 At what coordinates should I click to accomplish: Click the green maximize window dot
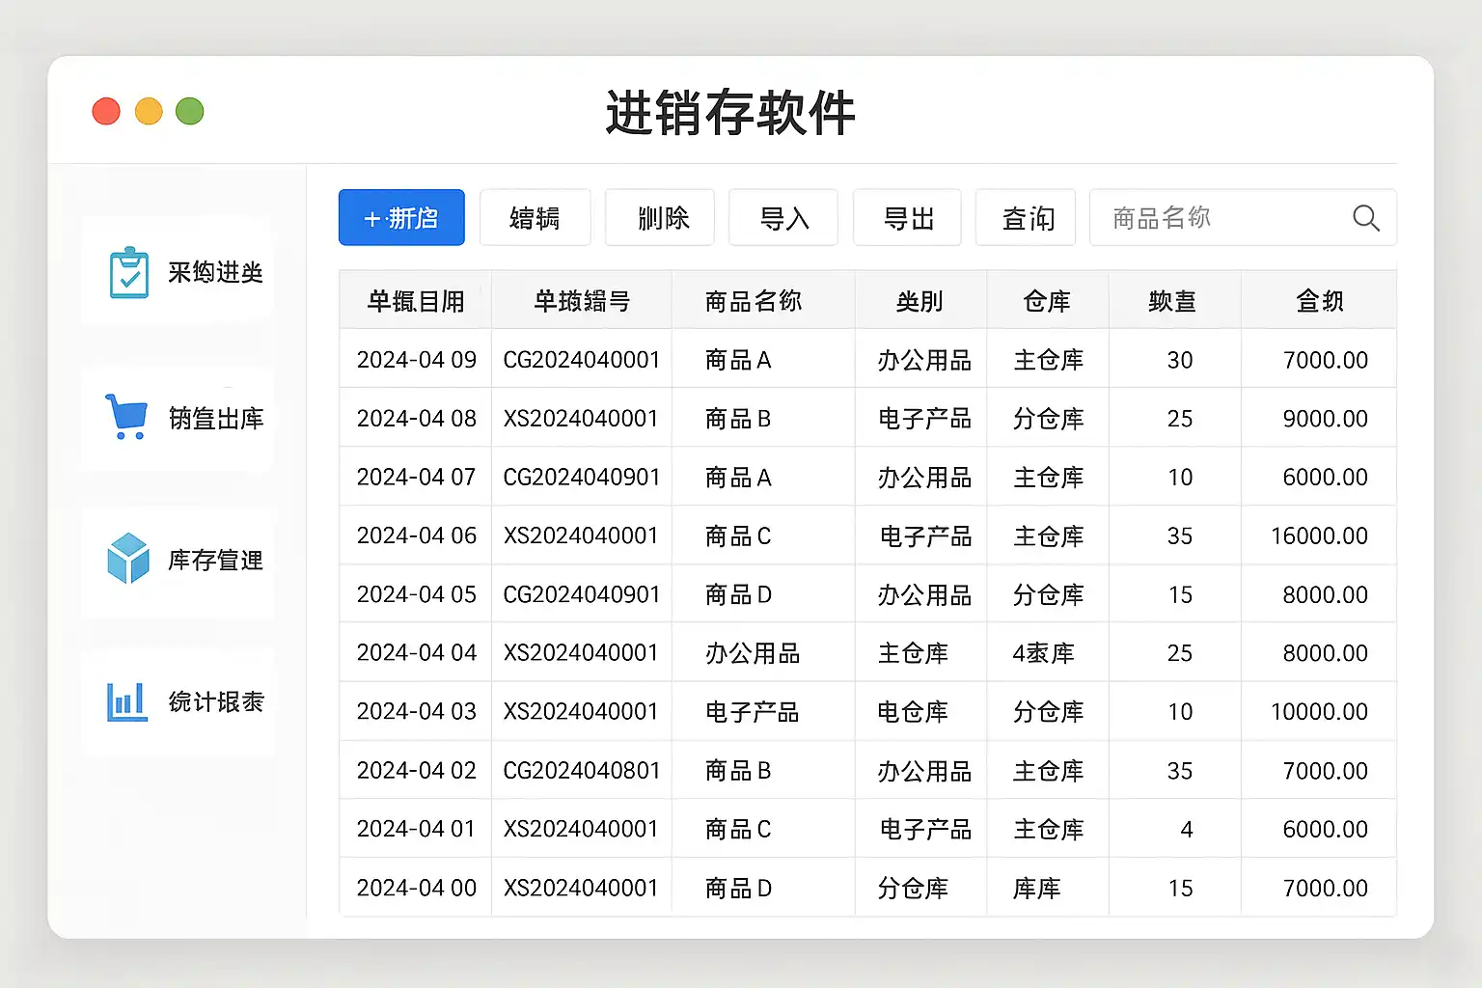tap(190, 111)
